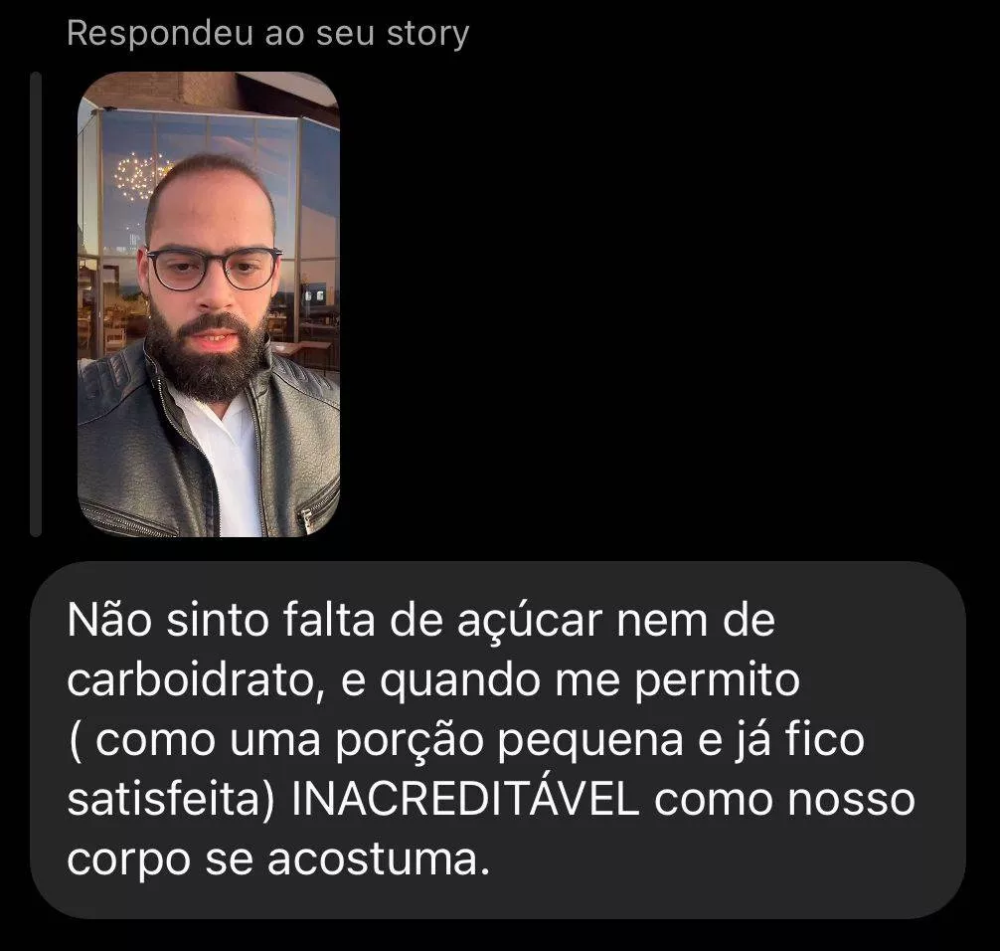The width and height of the screenshot is (1000, 951).
Task: Tap the gray vertical reply indicator bar
Action: click(x=36, y=304)
